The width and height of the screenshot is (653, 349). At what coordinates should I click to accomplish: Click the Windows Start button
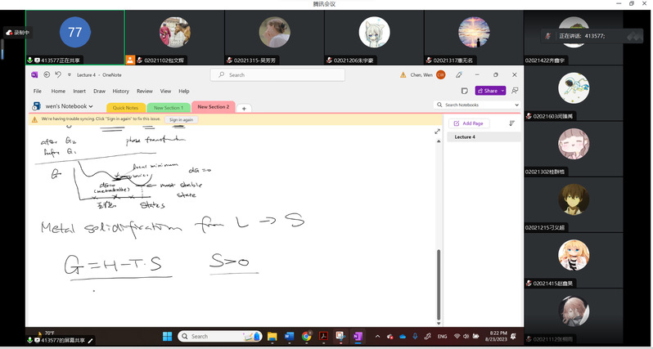[x=168, y=336]
